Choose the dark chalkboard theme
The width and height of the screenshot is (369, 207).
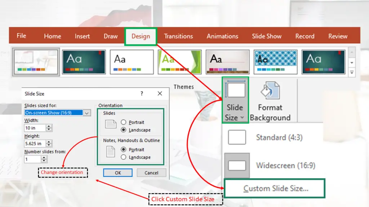click(84, 61)
